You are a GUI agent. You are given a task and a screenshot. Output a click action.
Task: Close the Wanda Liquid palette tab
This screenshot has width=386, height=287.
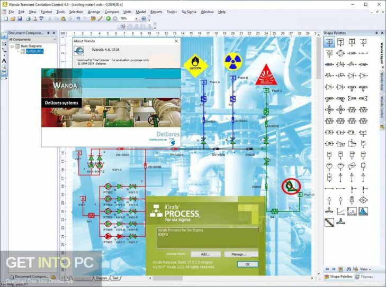click(383, 67)
